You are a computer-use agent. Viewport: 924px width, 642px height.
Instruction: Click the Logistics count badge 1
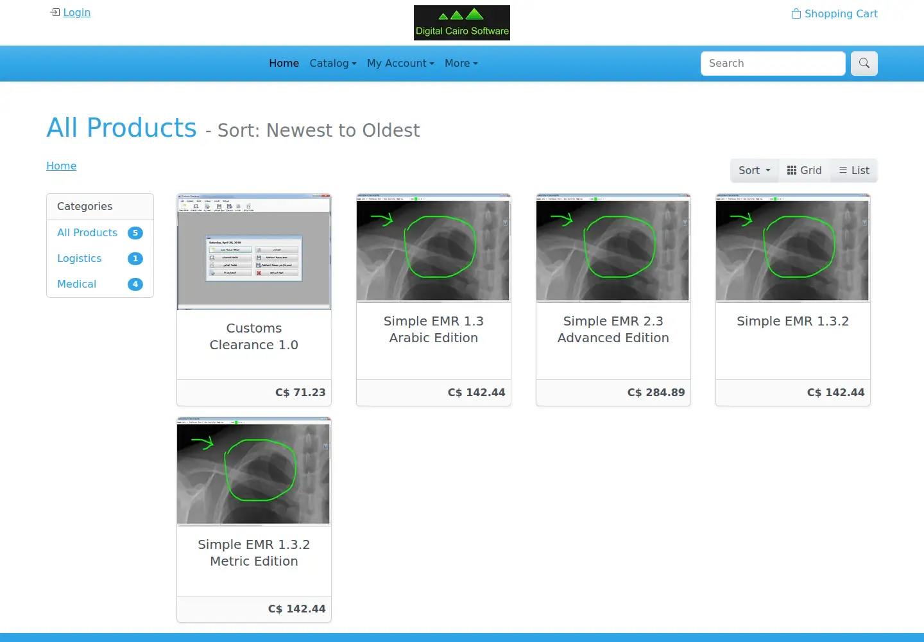pos(135,259)
